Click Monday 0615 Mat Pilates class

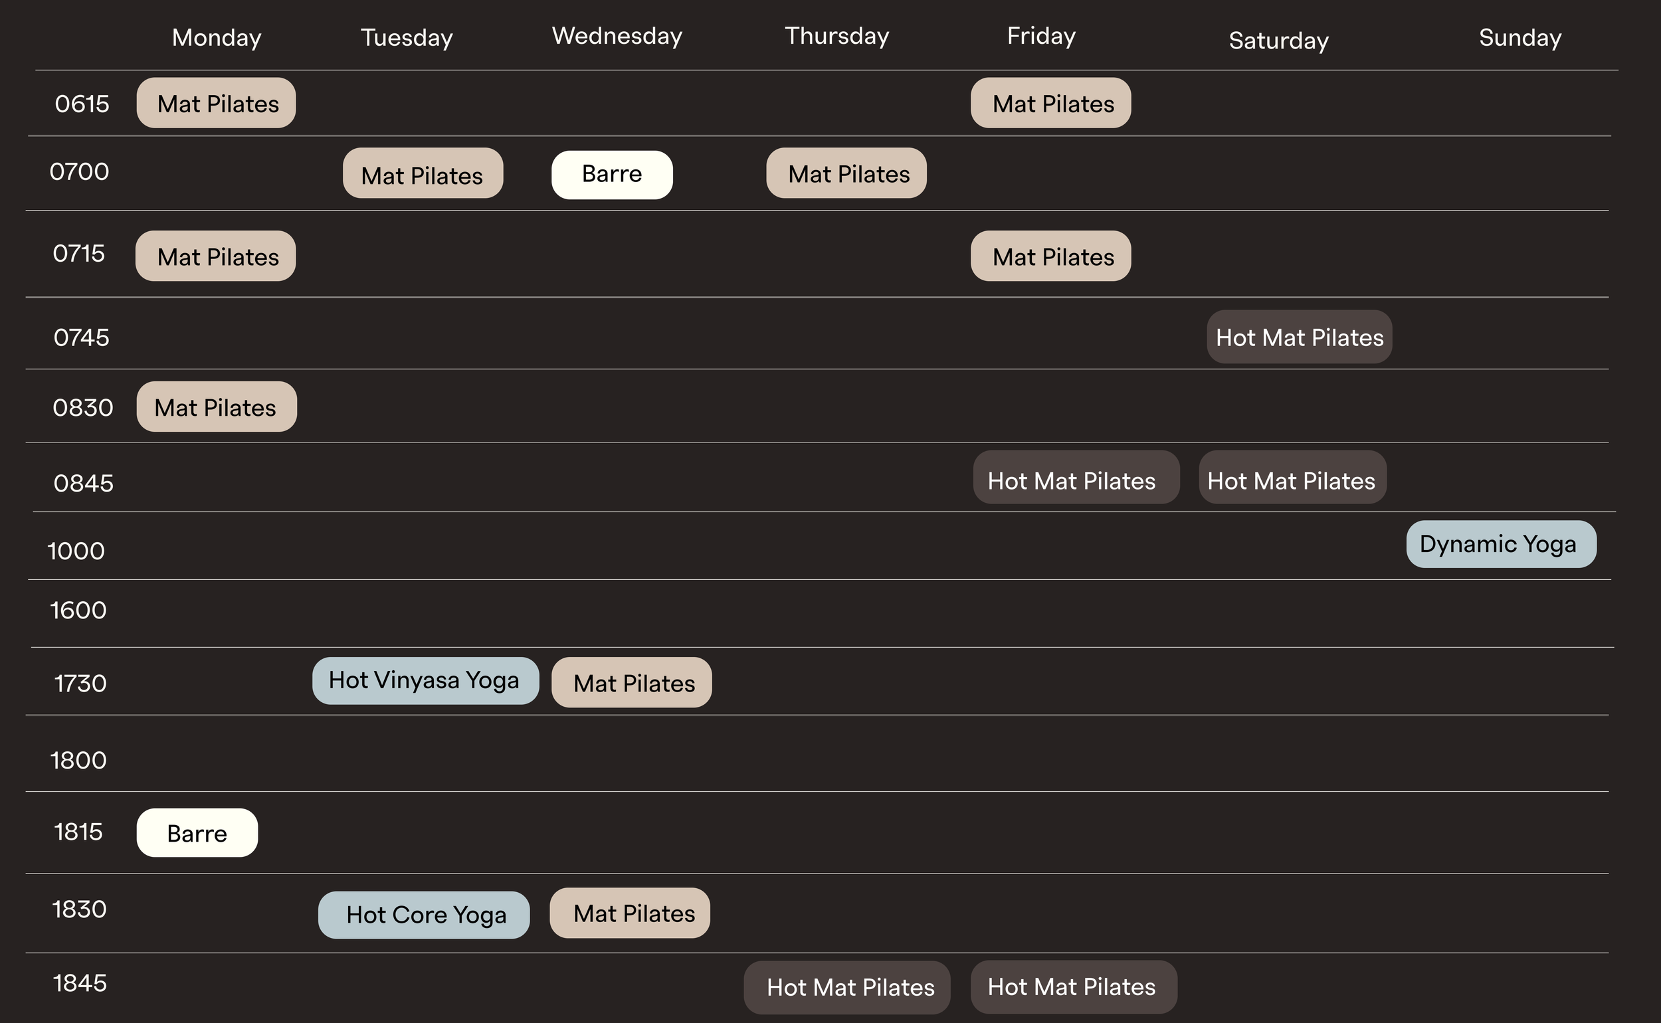[216, 103]
